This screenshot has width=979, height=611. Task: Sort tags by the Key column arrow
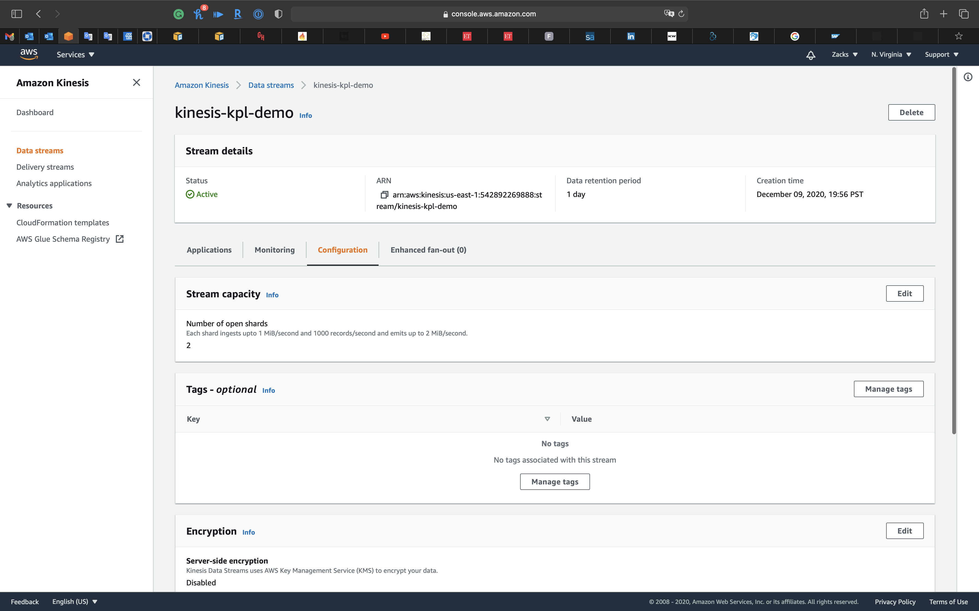[547, 419]
